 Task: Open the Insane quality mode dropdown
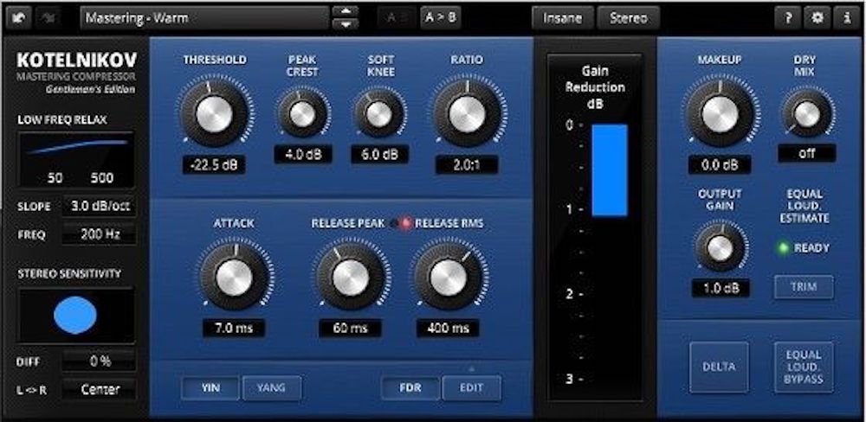pyautogui.click(x=563, y=17)
